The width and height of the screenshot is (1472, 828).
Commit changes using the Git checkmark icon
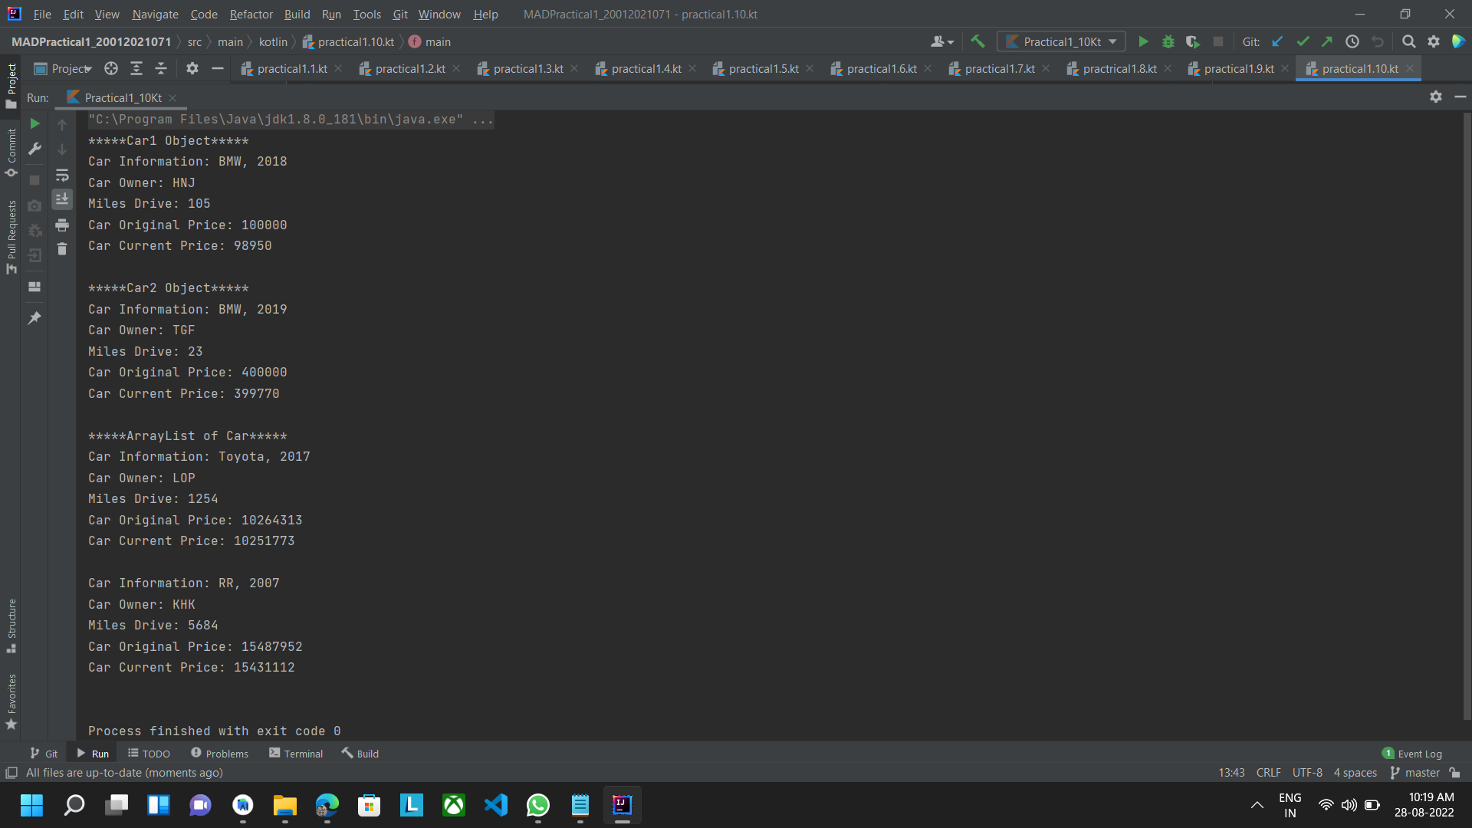(x=1303, y=41)
